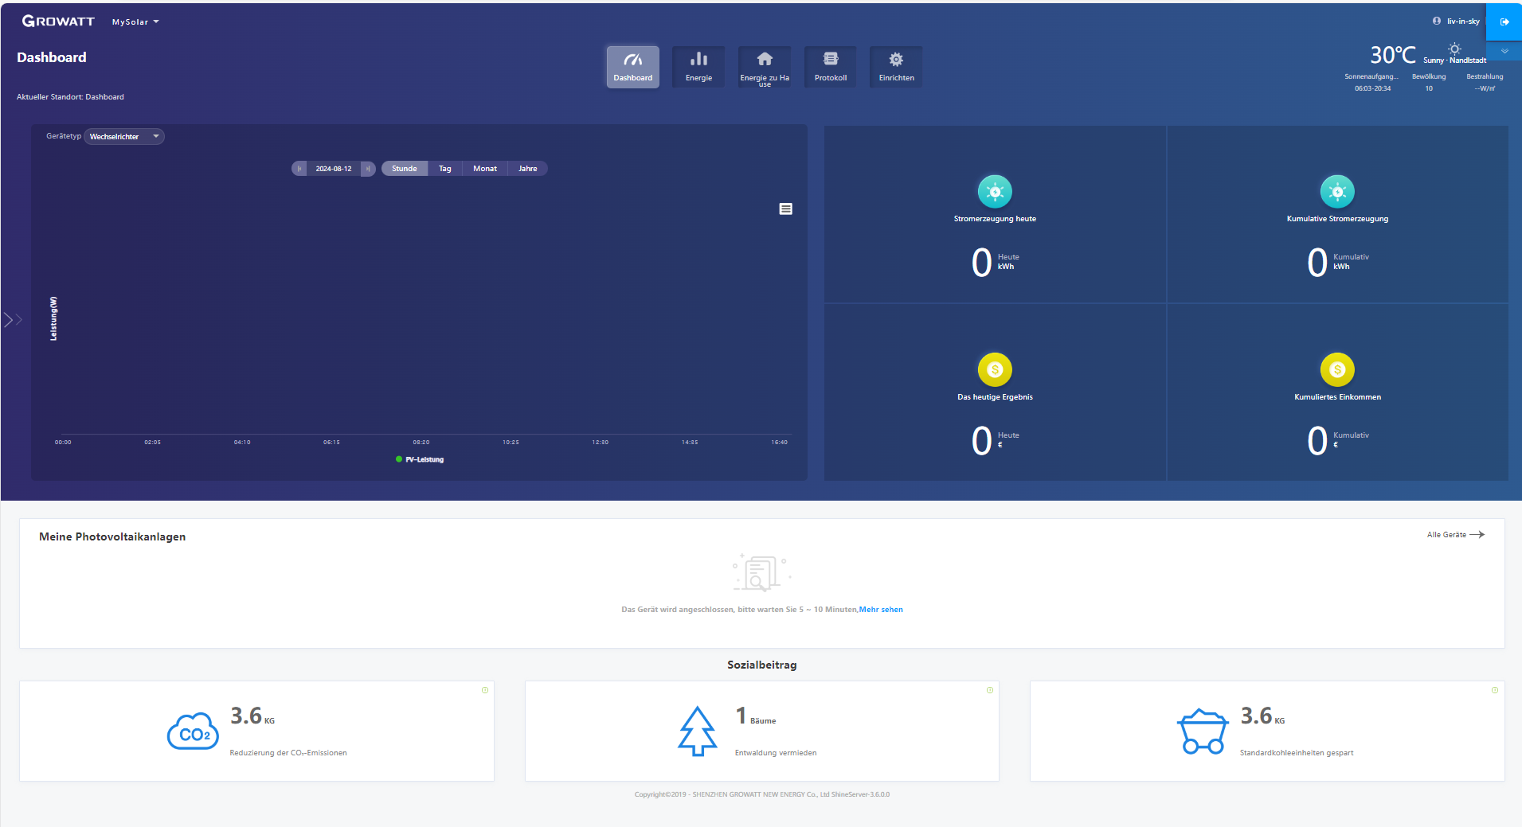Click the sunny weather icon
The image size is (1522, 827).
pos(1455,49)
